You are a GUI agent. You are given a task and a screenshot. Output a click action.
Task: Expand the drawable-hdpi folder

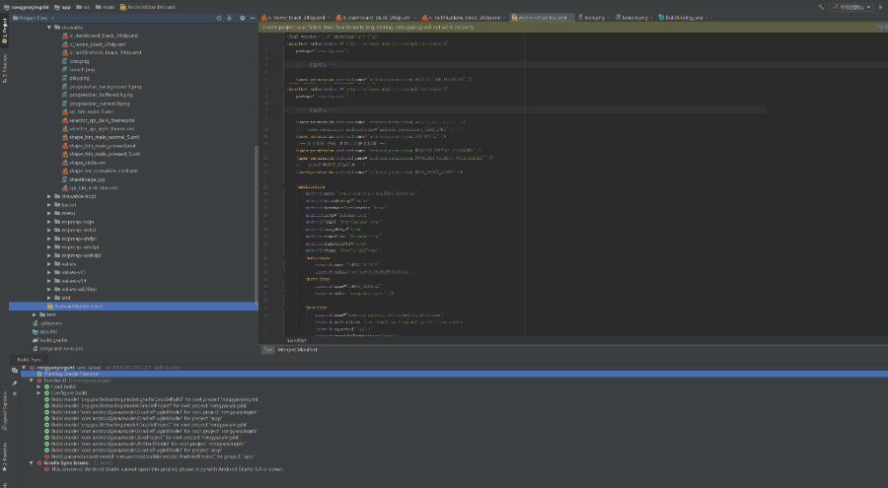coord(49,195)
